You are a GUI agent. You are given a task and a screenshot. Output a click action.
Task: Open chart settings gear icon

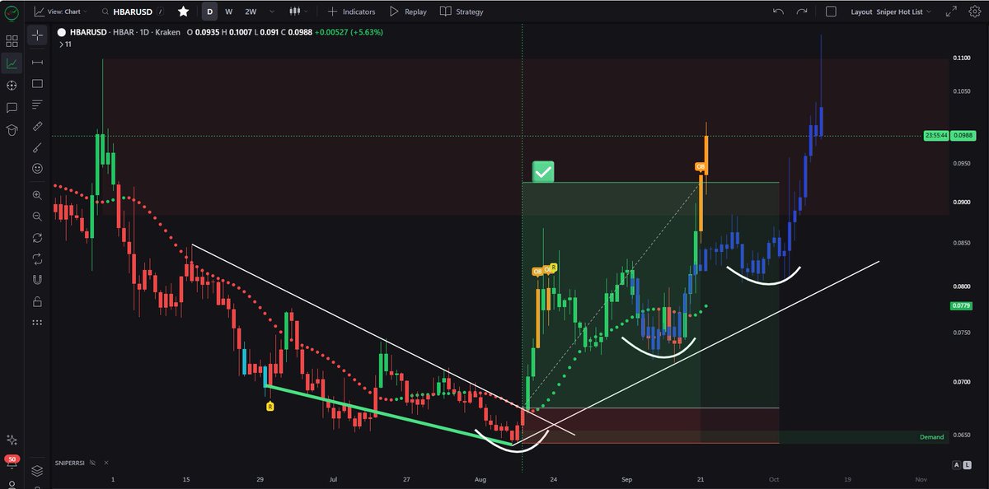(975, 12)
